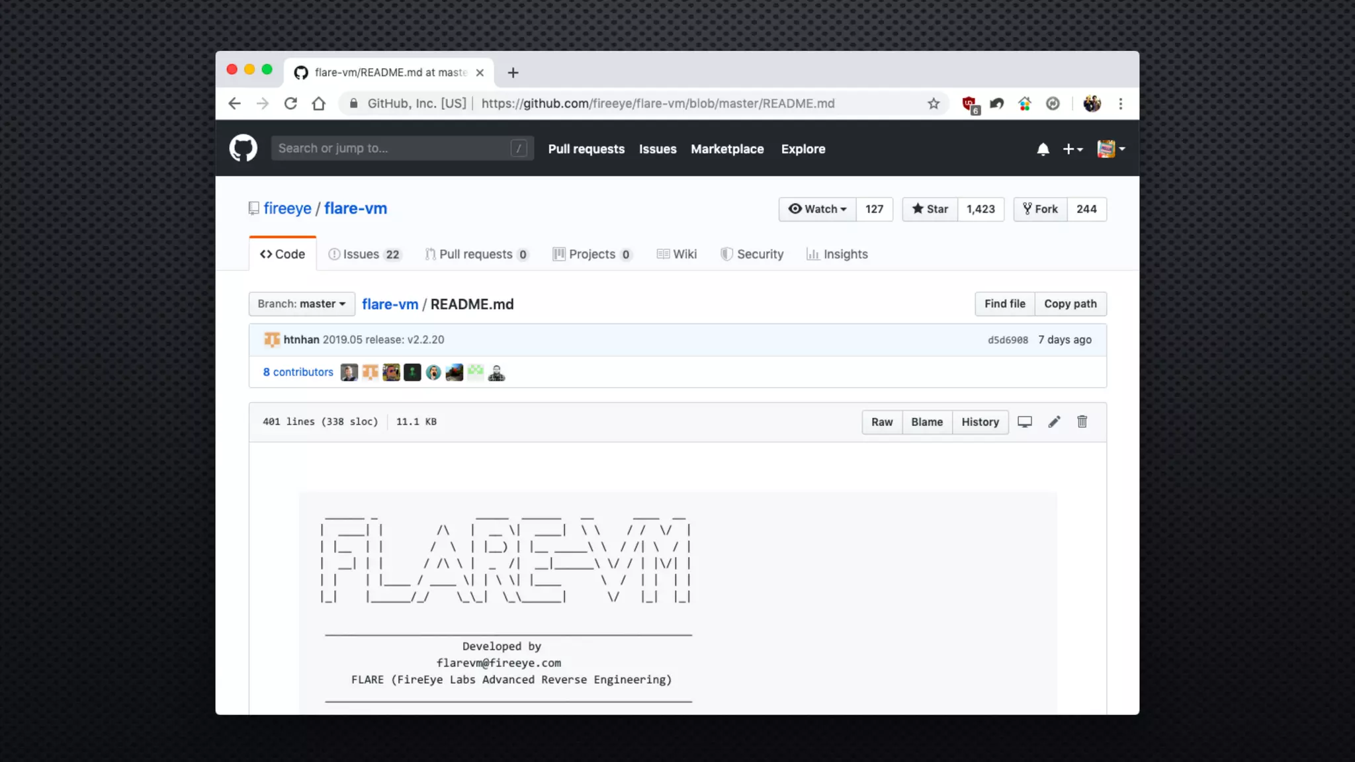Reload the page in browser
1355x762 pixels.
click(x=290, y=104)
